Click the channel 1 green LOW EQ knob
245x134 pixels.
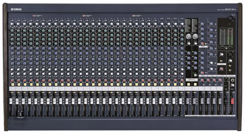12,43
